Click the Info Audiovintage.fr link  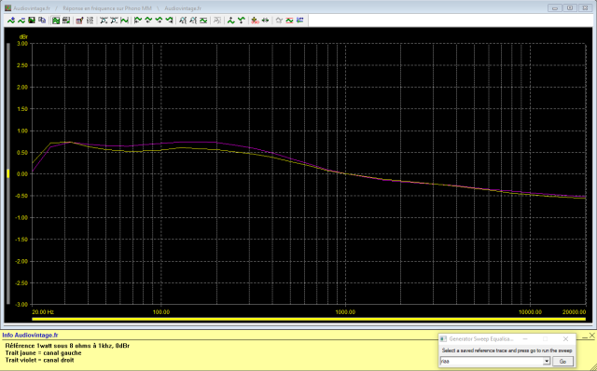pos(30,336)
